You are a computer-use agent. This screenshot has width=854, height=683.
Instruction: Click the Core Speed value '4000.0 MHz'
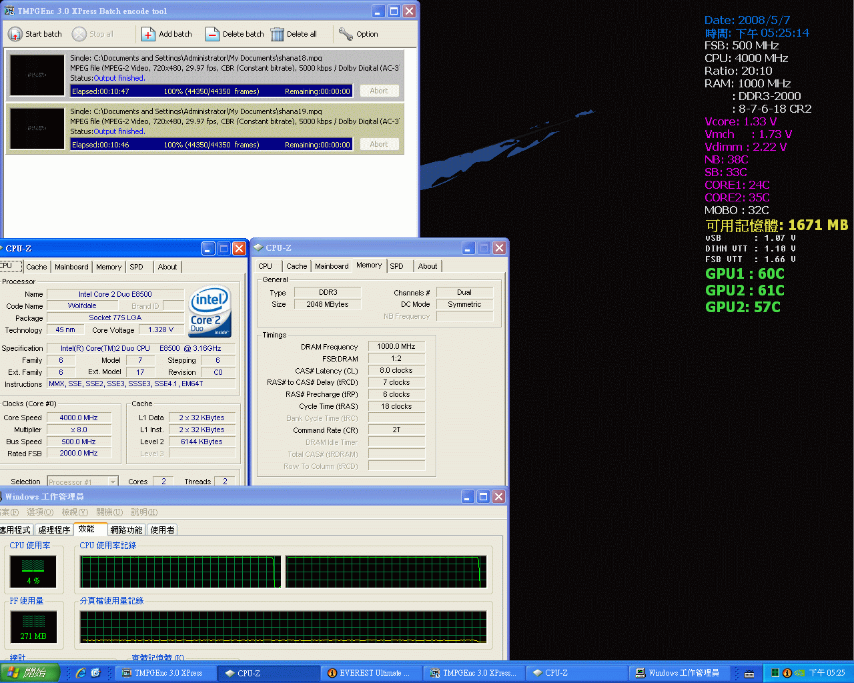tap(79, 418)
